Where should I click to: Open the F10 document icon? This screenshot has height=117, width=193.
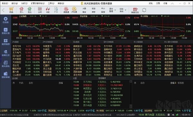coord(56,10)
